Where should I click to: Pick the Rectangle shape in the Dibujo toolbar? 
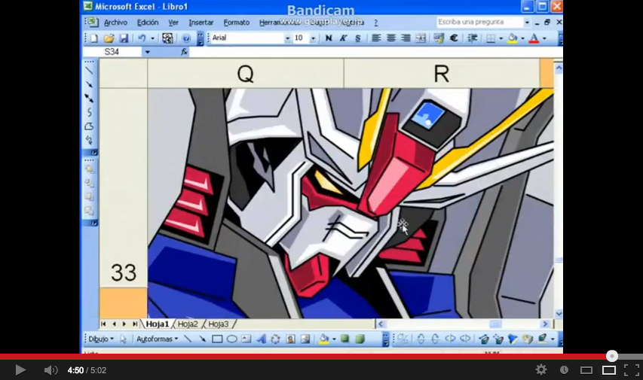(217, 339)
